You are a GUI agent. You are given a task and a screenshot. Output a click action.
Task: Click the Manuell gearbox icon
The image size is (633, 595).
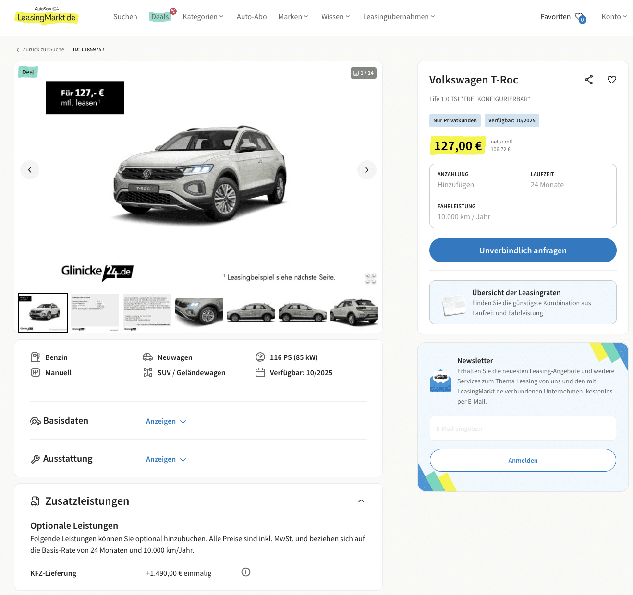point(36,372)
